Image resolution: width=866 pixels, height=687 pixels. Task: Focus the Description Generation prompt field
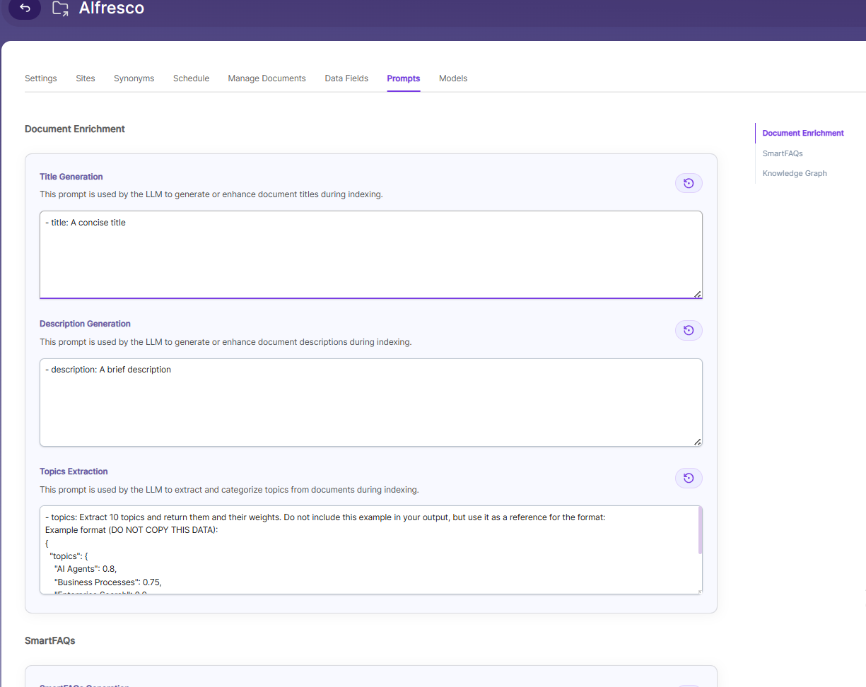371,402
